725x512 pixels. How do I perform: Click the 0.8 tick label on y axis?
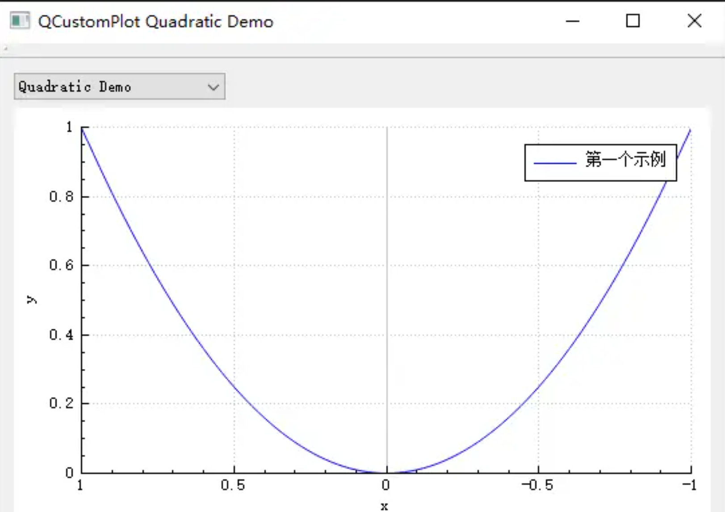point(63,196)
